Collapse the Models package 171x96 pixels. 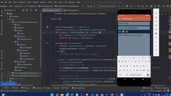tap(13, 31)
